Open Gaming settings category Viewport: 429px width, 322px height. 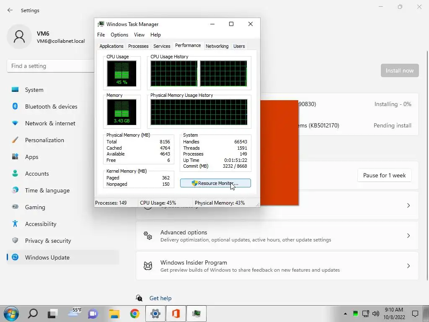click(x=63, y=207)
